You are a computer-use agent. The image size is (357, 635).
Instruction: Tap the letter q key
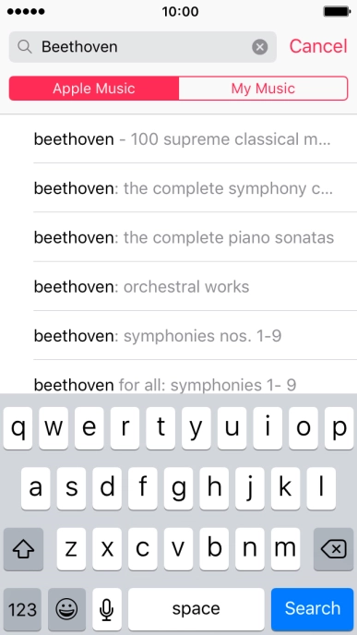pos(18,428)
